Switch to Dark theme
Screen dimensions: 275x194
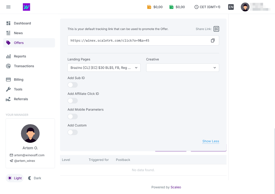35,178
